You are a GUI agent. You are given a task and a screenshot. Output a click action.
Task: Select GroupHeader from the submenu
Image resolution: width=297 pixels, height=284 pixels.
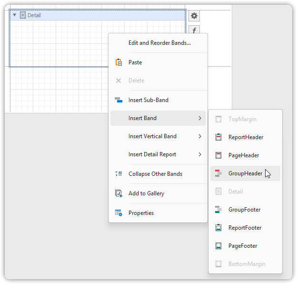pyautogui.click(x=245, y=173)
